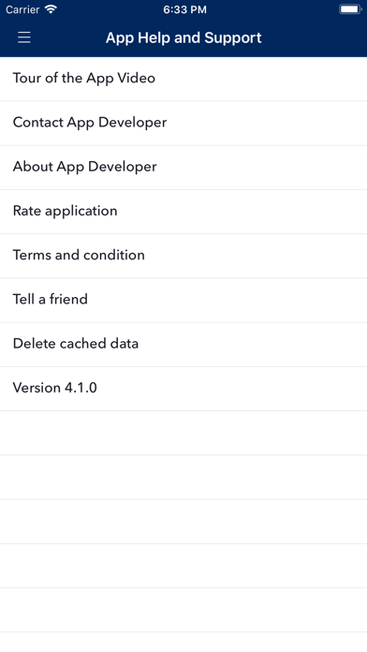Choose Rate application

click(x=183, y=212)
